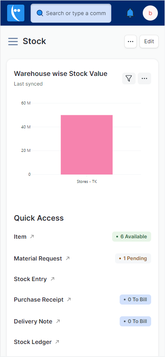The height and width of the screenshot is (357, 165).
Task: Open the user avatar menu
Action: coord(150,13)
